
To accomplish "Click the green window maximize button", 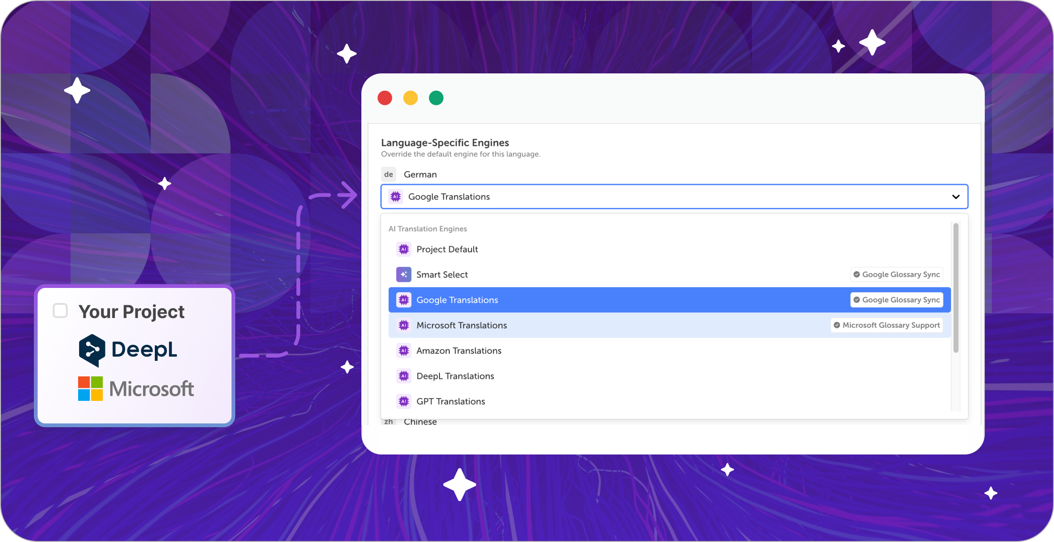I will [x=436, y=98].
